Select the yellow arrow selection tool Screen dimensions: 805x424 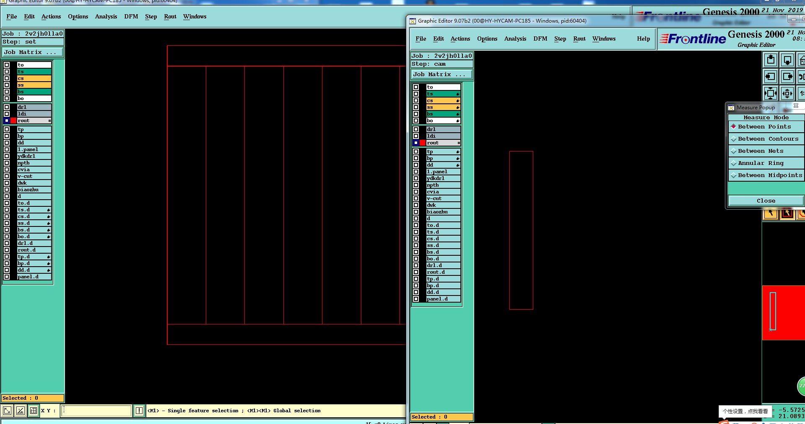coord(771,213)
